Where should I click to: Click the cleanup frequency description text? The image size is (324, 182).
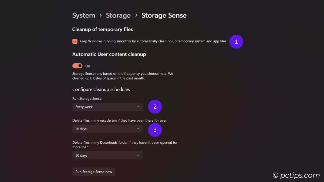123,76
